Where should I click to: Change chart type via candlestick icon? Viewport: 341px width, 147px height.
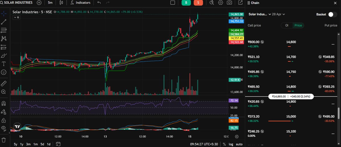click(x=61, y=3)
